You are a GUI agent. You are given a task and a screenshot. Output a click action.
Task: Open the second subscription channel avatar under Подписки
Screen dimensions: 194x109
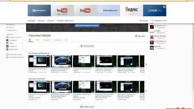pyautogui.click(x=7, y=40)
